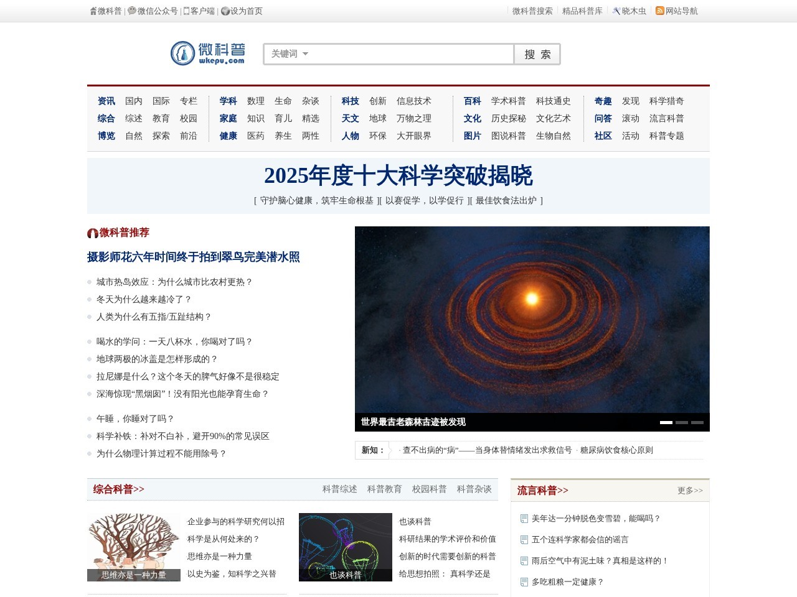Open 流言科普 link in navigation grid
Image resolution: width=797 pixels, height=597 pixels.
(x=667, y=118)
